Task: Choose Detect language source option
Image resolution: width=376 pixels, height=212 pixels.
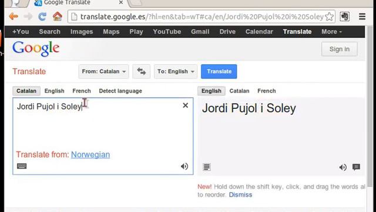Action: 120,91
